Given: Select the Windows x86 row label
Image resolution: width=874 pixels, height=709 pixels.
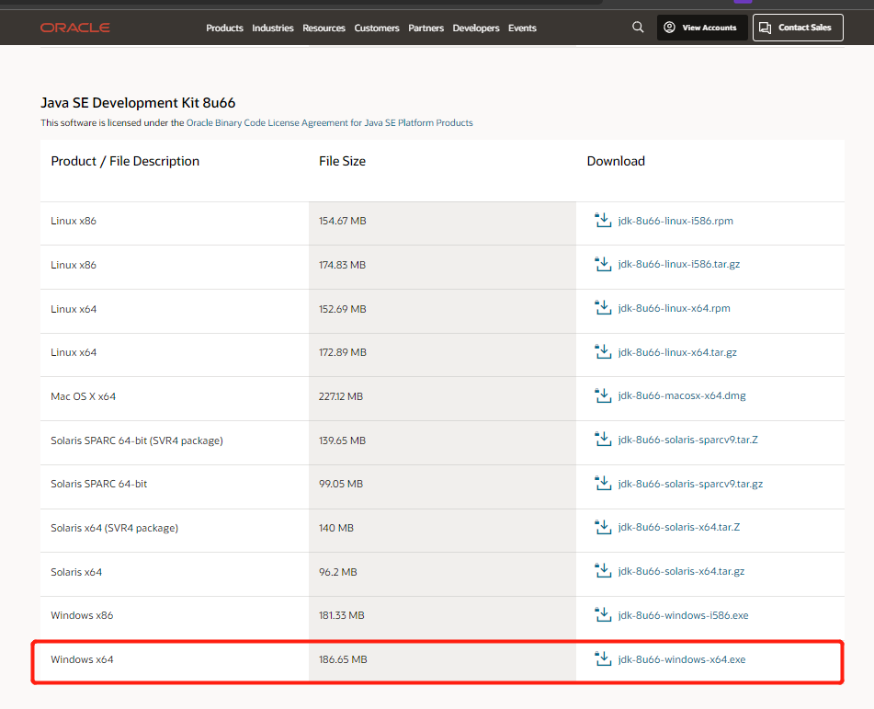Looking at the screenshot, I should tap(82, 616).
